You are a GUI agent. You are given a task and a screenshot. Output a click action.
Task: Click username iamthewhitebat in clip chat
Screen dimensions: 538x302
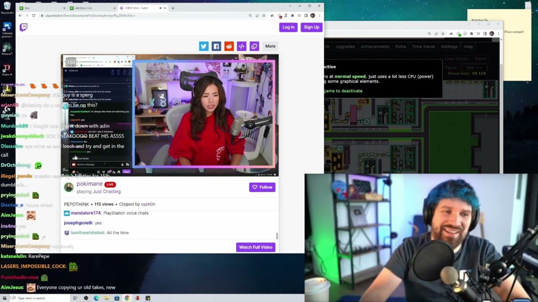pyautogui.click(x=87, y=233)
